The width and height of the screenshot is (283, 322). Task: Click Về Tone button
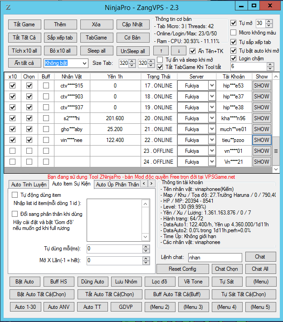pyautogui.click(x=193, y=281)
